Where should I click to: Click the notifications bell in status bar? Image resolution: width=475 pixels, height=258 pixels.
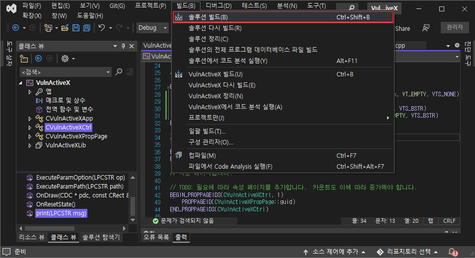coord(453,252)
